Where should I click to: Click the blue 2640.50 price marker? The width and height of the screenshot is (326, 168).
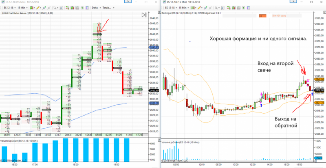[154, 47]
